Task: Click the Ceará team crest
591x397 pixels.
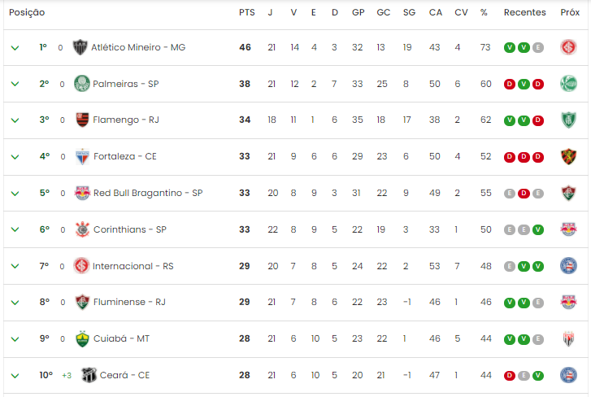Action: [89, 375]
